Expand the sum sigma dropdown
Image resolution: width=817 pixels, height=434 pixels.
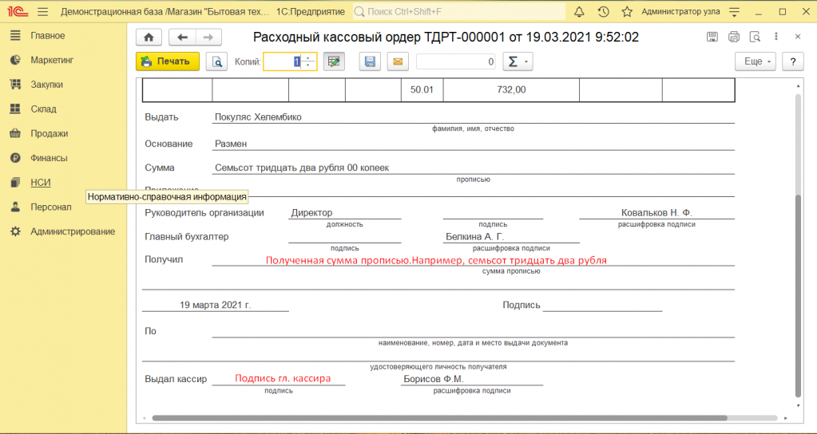517,61
